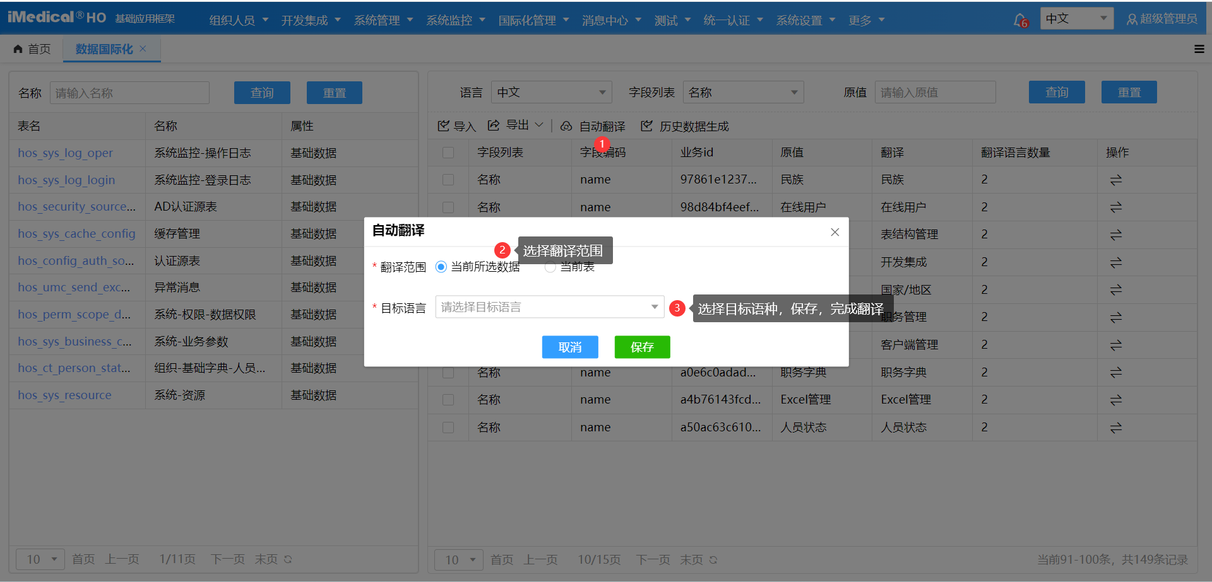Refresh the left table pagination

click(288, 559)
